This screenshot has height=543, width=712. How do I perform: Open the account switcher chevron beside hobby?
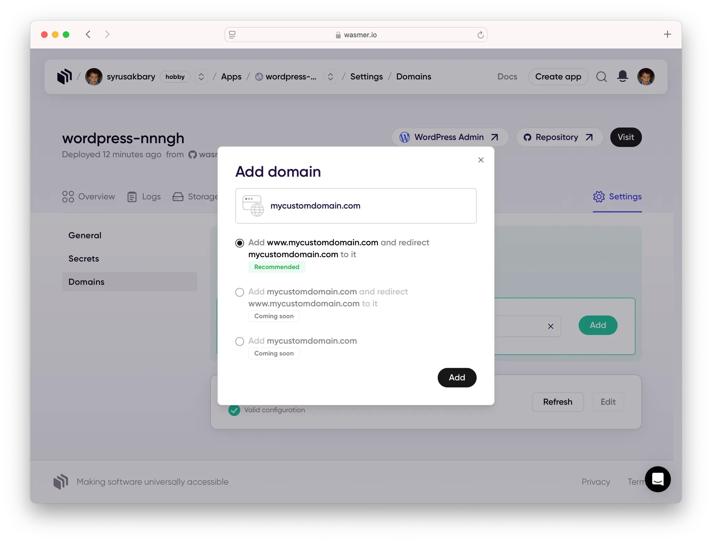pos(201,76)
